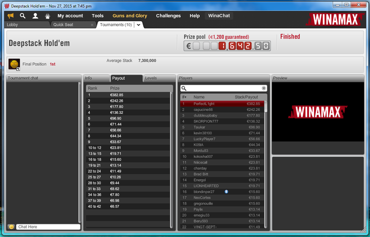Image resolution: width=370 pixels, height=237 pixels.
Task: Click the players search input field
Action: 224,88
